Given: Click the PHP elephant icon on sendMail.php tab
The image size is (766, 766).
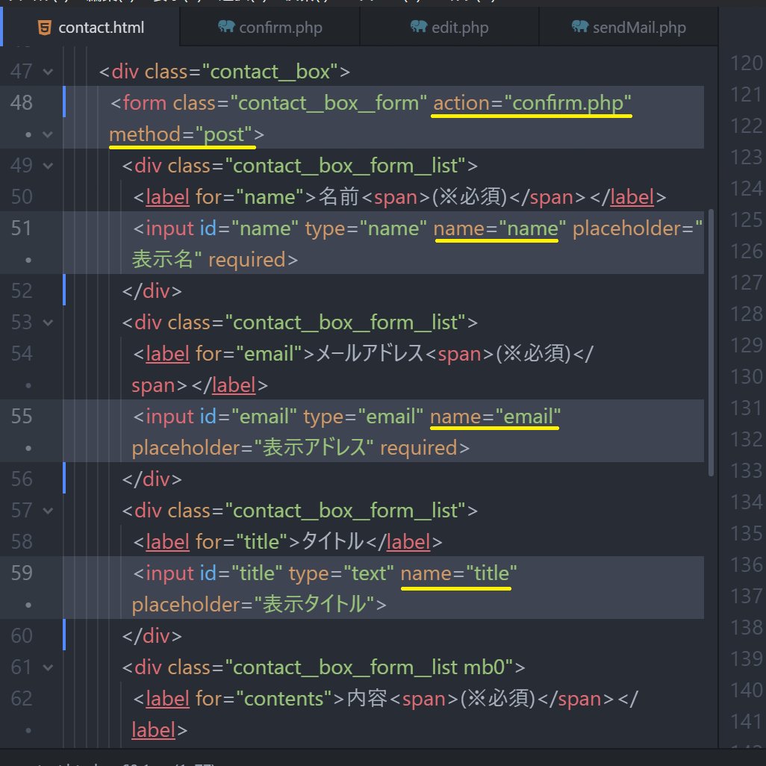Looking at the screenshot, I should coord(580,26).
